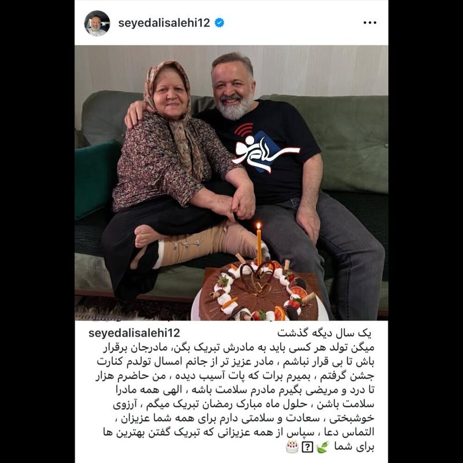Click the seyedalisalehi12 username in the caption
The height and width of the screenshot is (463, 463).
[134, 333]
